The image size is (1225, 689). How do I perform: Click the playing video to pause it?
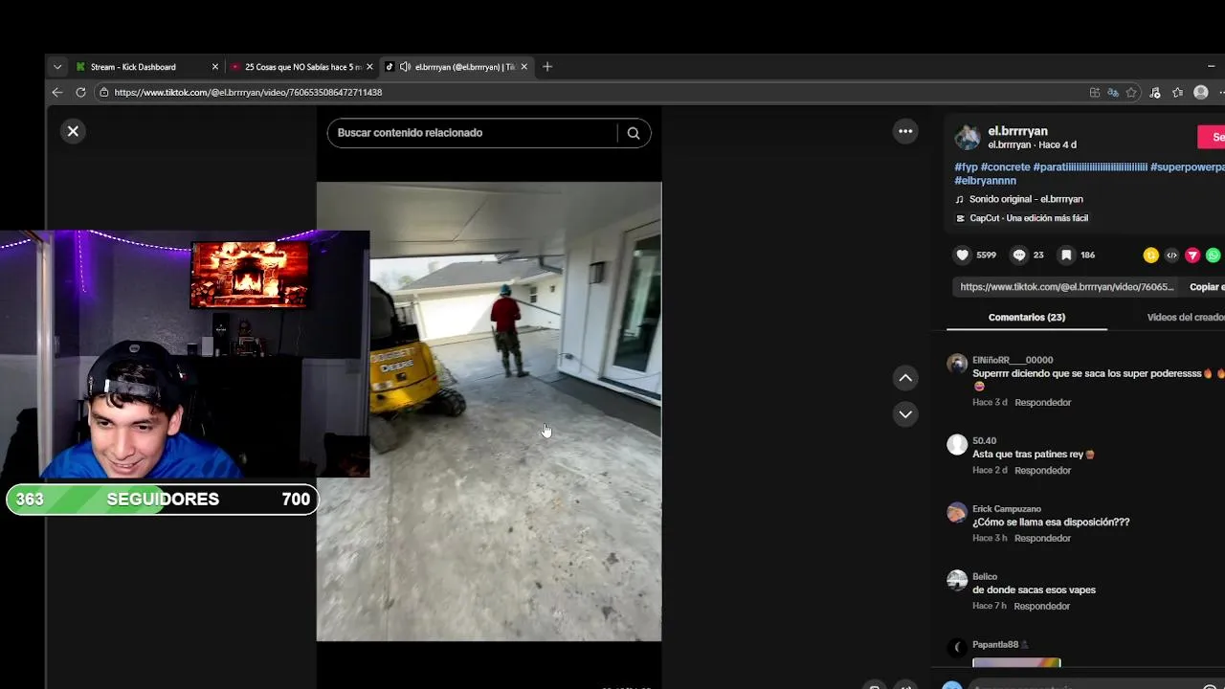(488, 411)
